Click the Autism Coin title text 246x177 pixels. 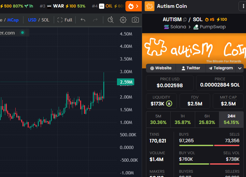(172, 6)
